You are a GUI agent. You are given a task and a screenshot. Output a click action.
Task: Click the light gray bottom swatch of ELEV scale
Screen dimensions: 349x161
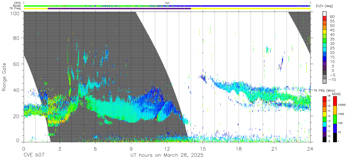pyautogui.click(x=325, y=81)
